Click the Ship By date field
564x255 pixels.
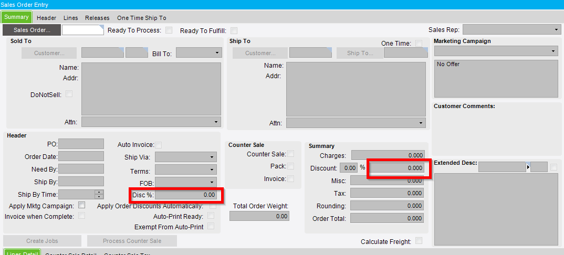tap(81, 182)
